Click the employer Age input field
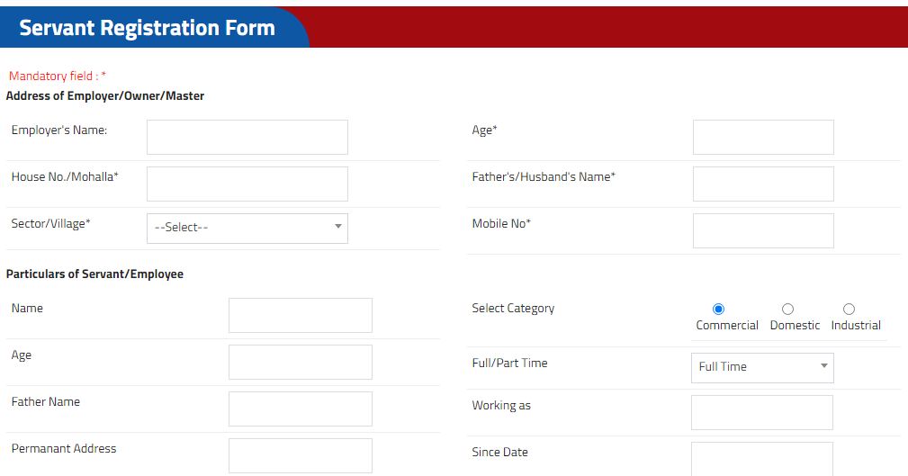Viewport: 908px width, 476px height. [763, 137]
